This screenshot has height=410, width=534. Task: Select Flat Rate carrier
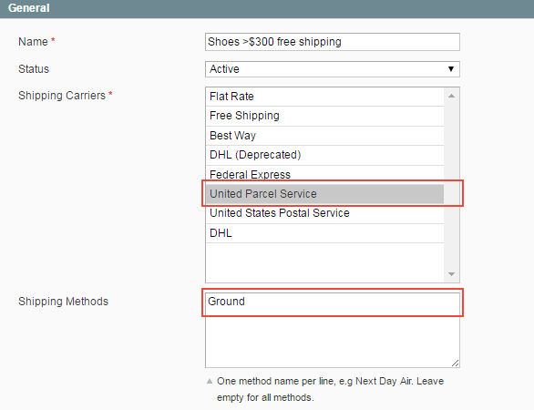click(x=325, y=97)
